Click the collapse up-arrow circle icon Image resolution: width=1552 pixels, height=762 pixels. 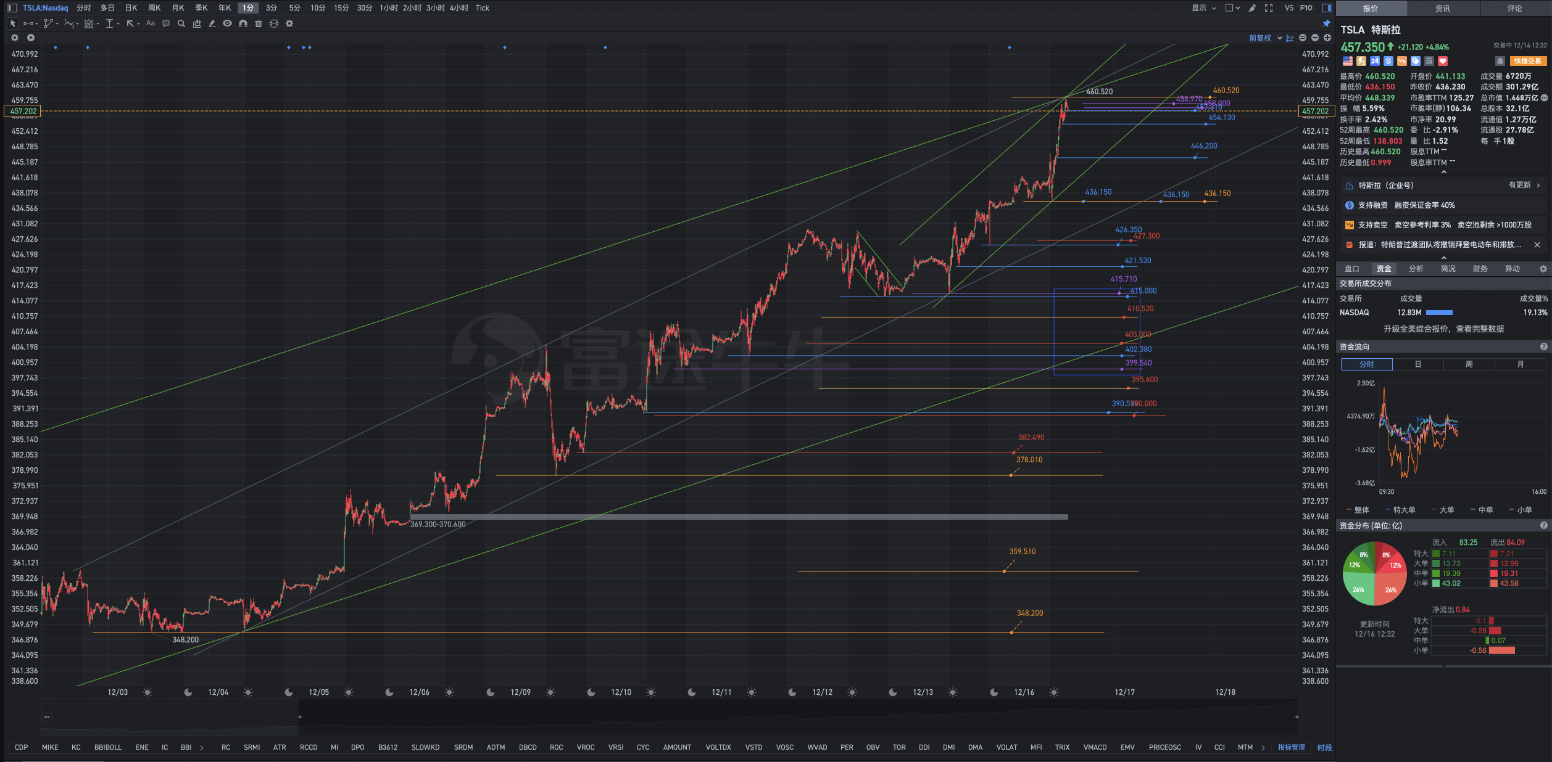pos(30,38)
